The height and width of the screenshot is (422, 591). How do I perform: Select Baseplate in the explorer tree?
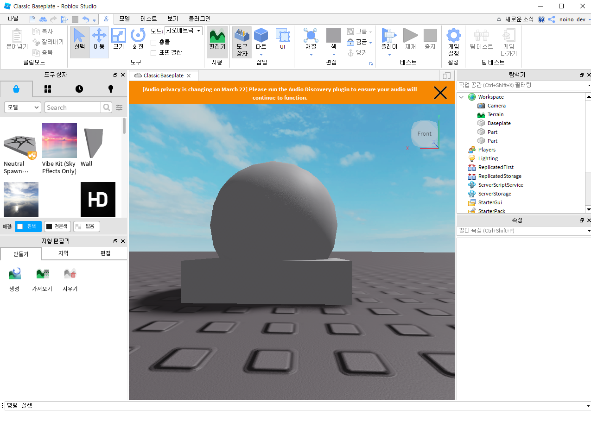(499, 123)
